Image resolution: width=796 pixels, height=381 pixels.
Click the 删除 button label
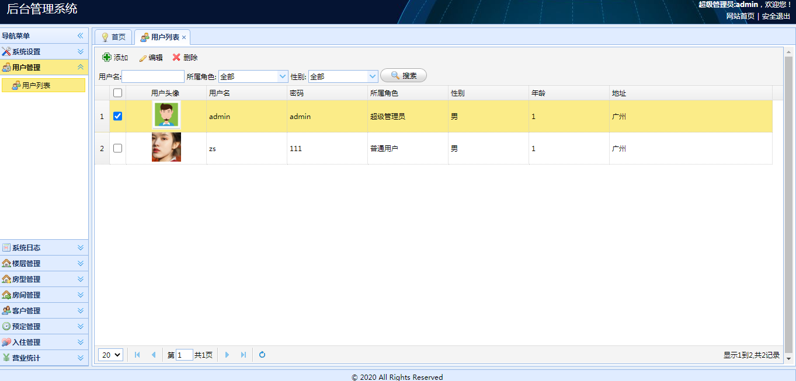(x=190, y=58)
